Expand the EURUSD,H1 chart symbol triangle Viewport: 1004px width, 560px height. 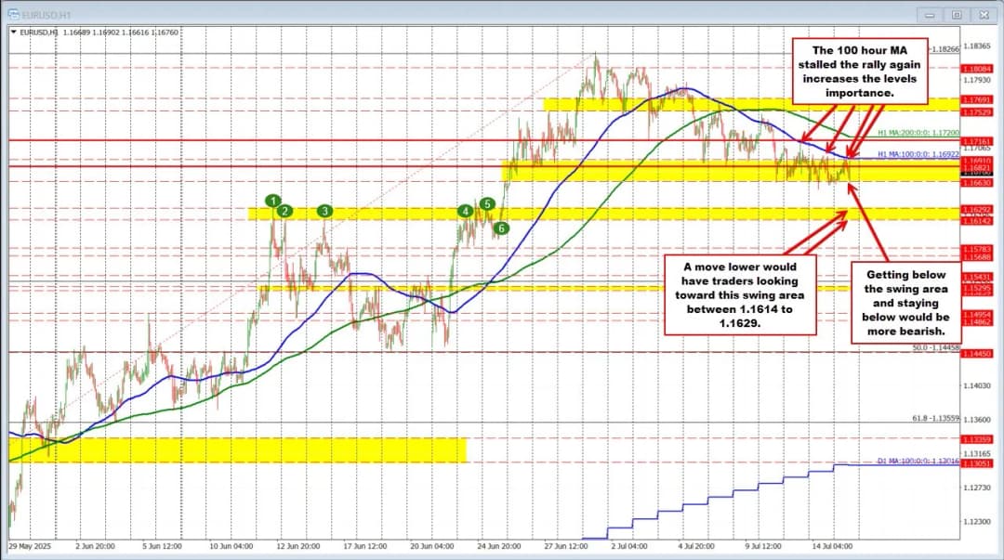click(13, 32)
